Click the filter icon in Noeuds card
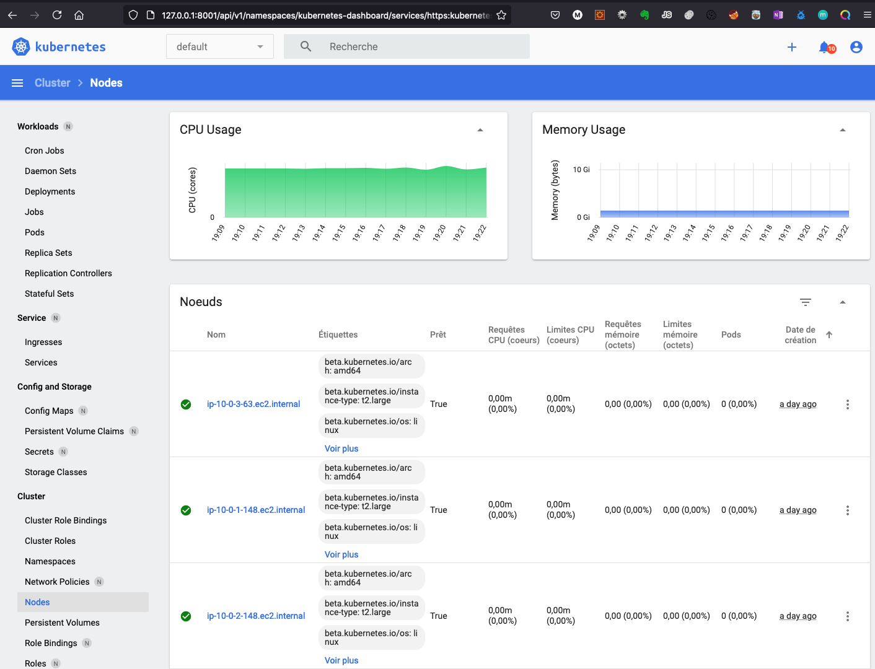The image size is (875, 669). (x=805, y=302)
